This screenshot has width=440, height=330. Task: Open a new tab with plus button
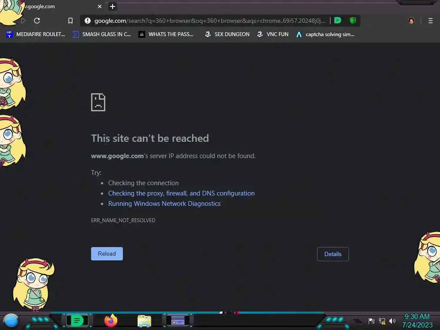pos(113,6)
